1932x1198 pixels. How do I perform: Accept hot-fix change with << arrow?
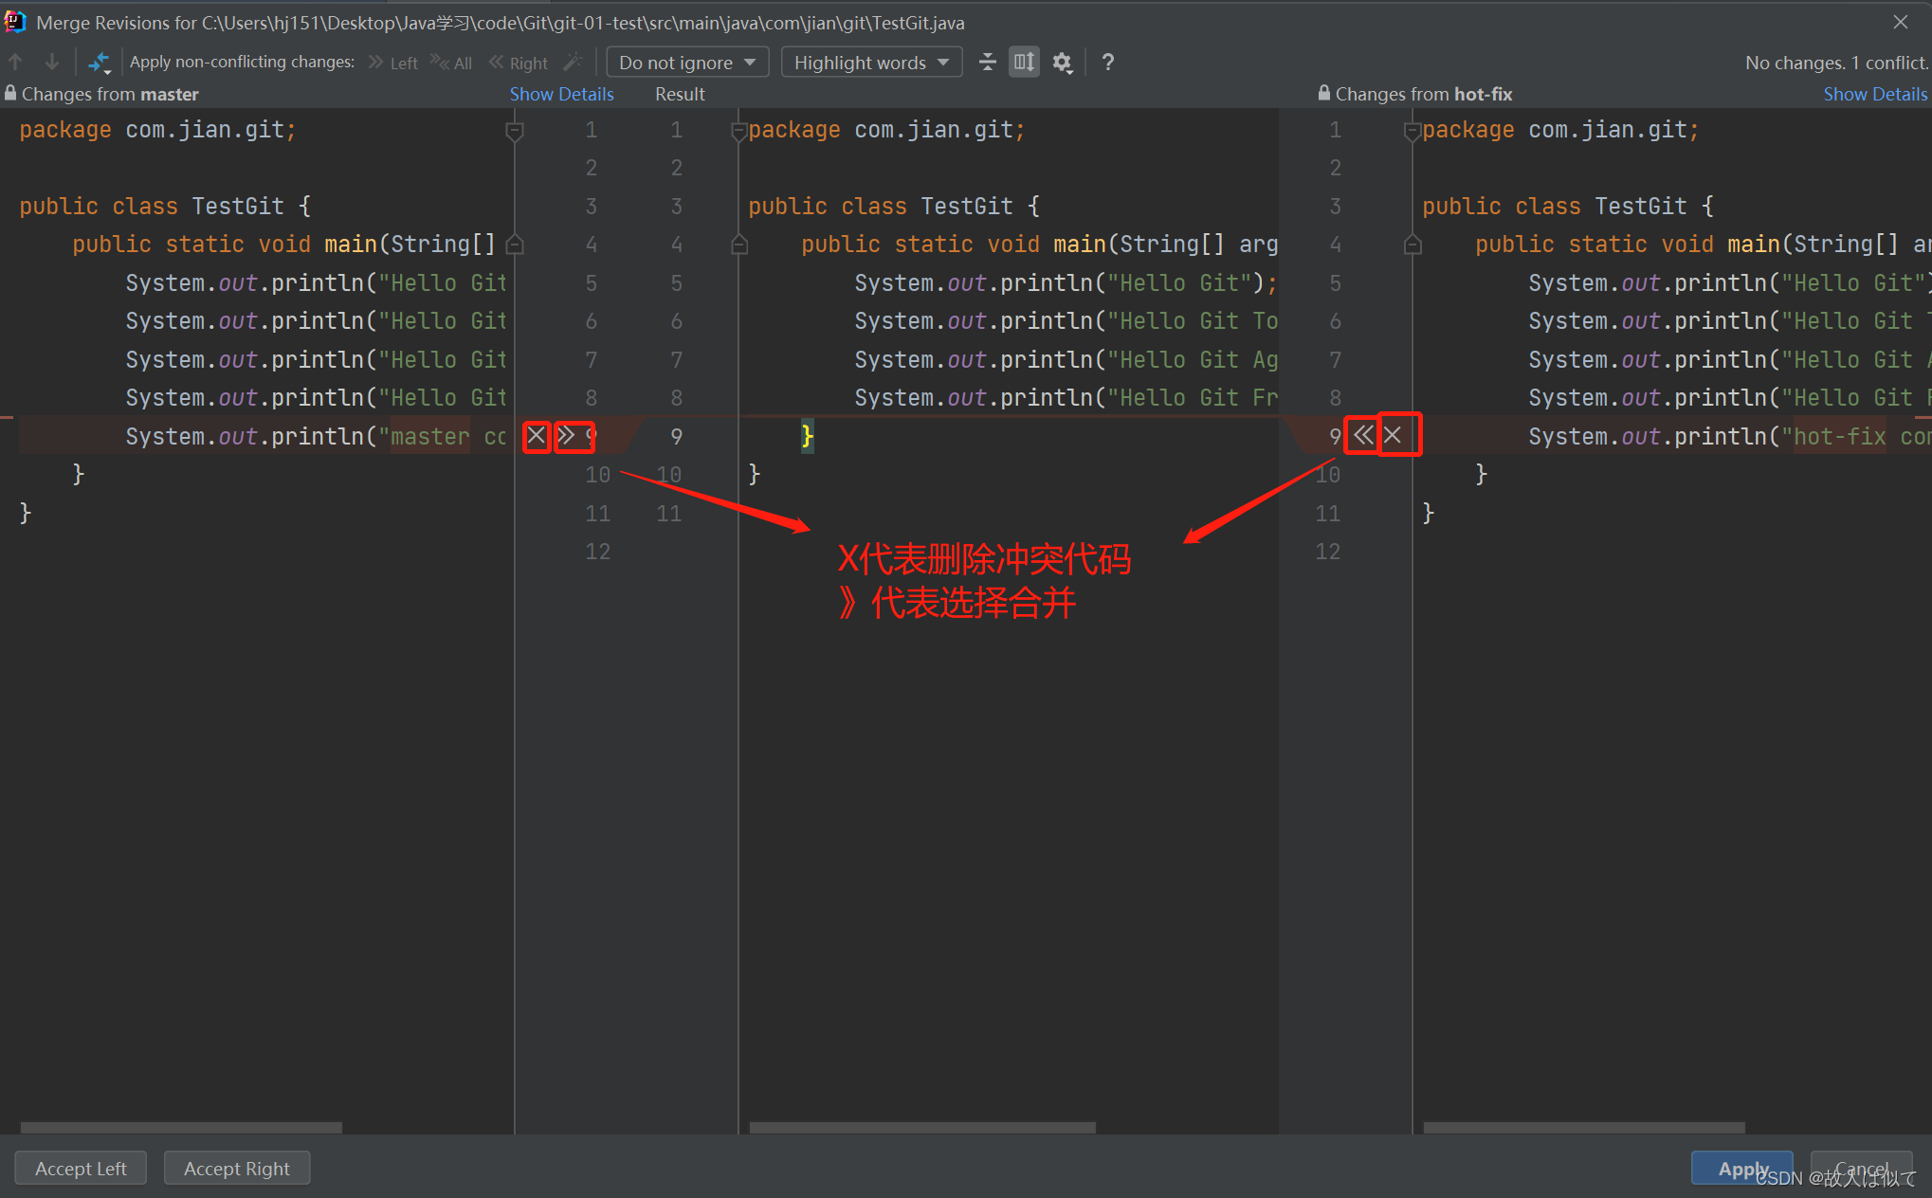point(1363,435)
